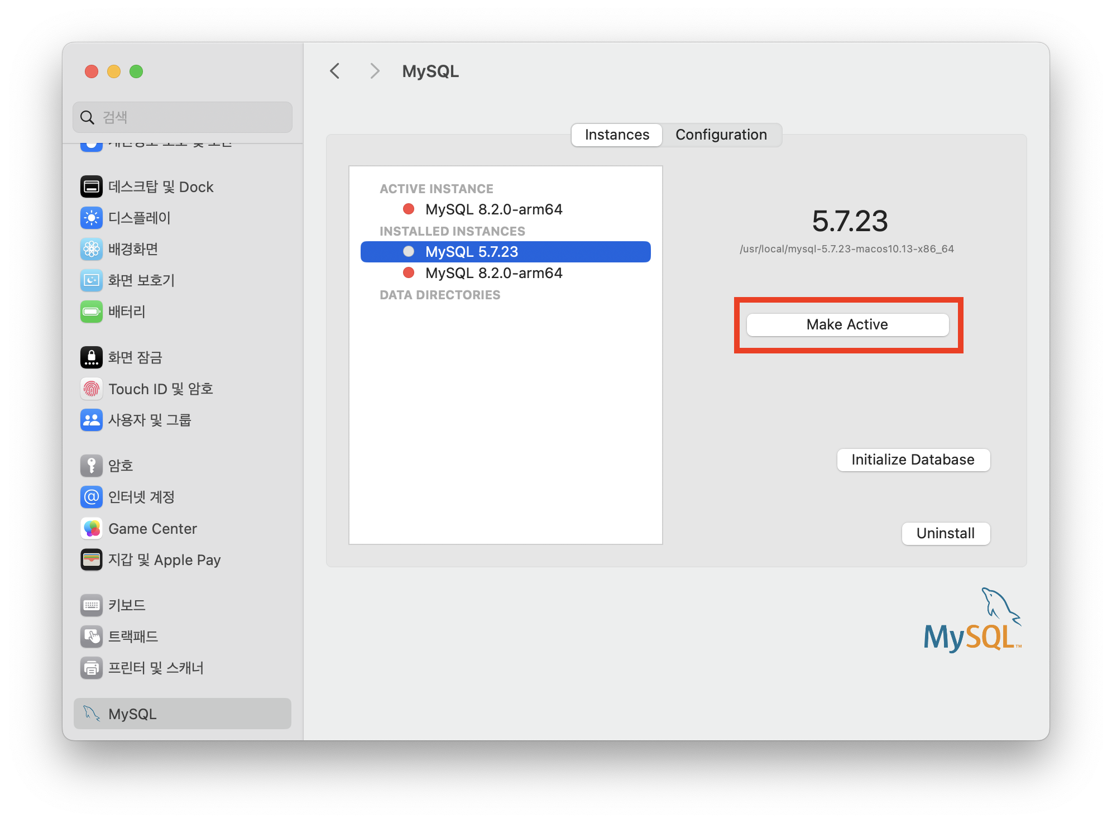Select the Touch ID fingerprint icon
The image size is (1112, 823).
(92, 389)
